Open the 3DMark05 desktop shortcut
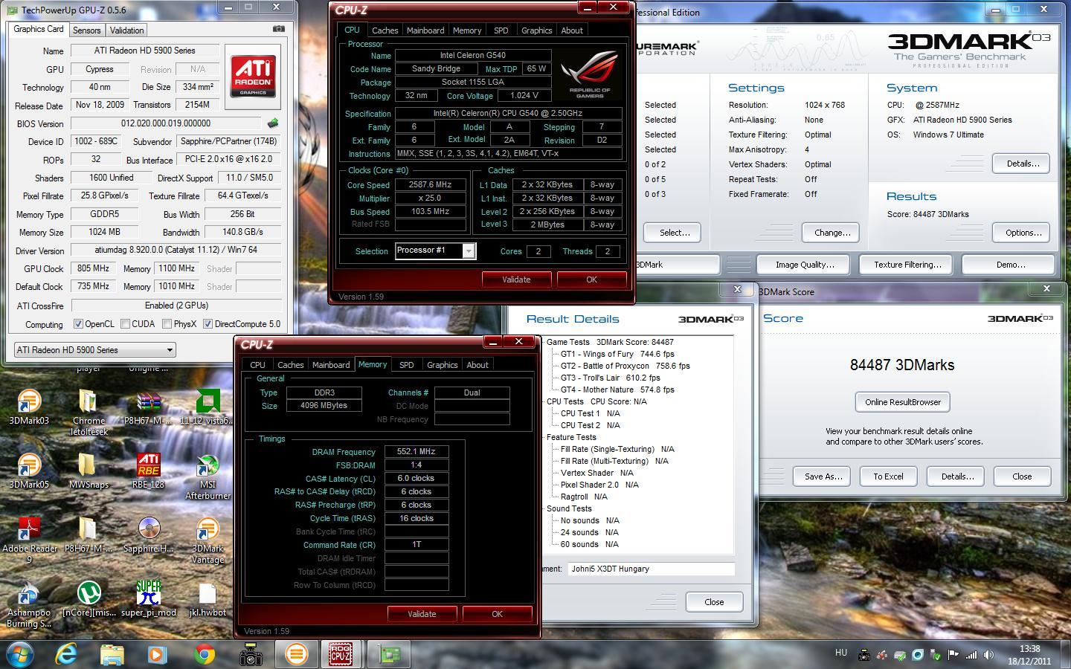1071x669 pixels. point(29,471)
